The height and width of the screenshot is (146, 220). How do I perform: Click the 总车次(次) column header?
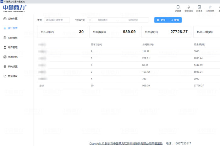[x=96, y=44]
